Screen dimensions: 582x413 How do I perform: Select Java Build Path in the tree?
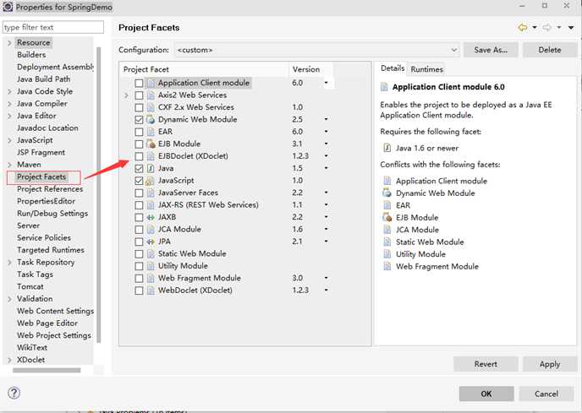click(x=43, y=79)
